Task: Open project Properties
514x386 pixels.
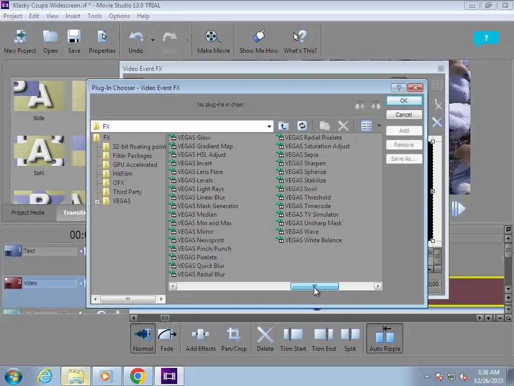Action: (102, 41)
